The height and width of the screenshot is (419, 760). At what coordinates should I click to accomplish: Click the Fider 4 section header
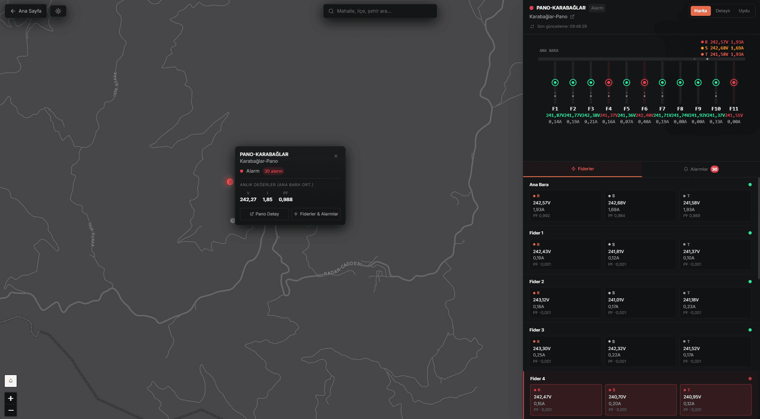click(x=641, y=379)
